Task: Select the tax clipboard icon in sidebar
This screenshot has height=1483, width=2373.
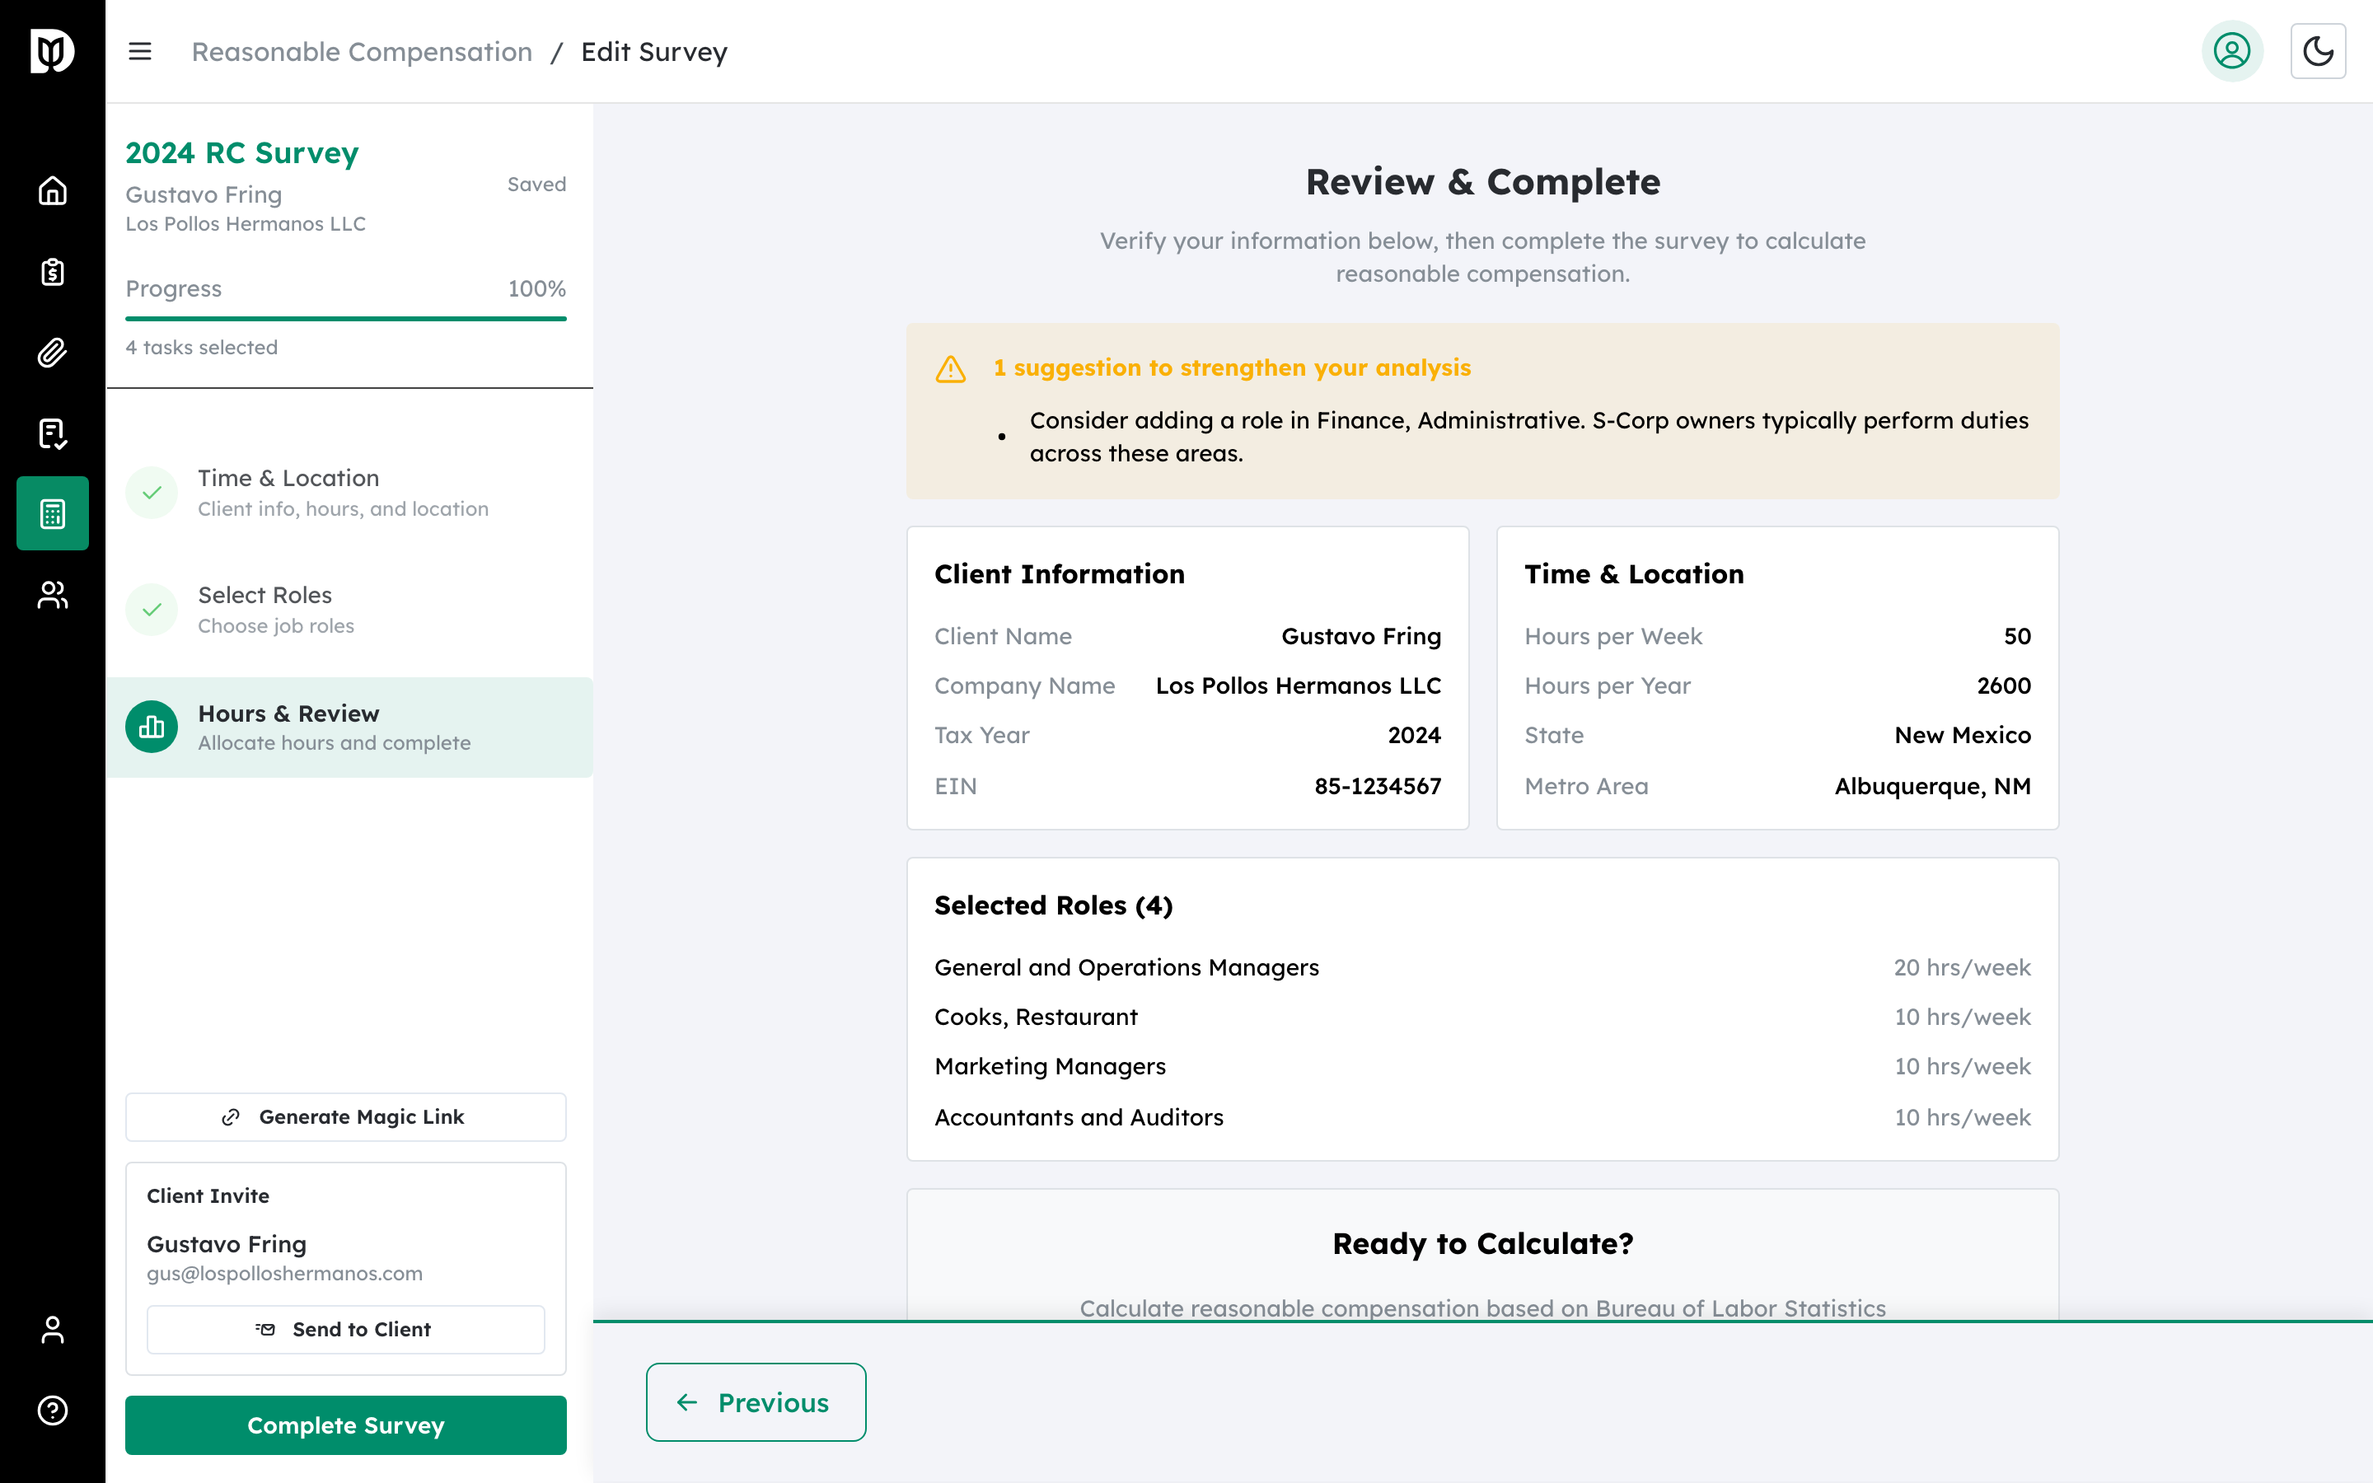Action: [51, 272]
